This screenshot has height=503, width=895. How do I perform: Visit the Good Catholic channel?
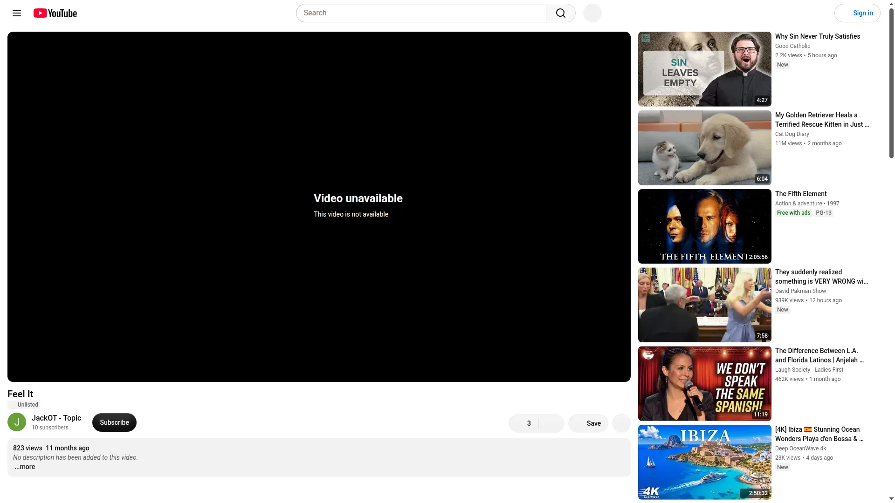click(x=792, y=46)
